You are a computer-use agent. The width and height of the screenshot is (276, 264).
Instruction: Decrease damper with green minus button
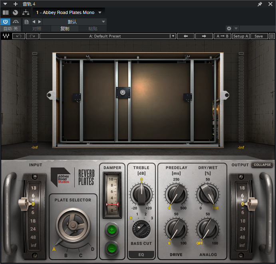pyautogui.click(x=111, y=248)
